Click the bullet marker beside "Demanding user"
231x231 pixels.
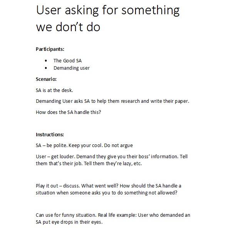pos(46,68)
